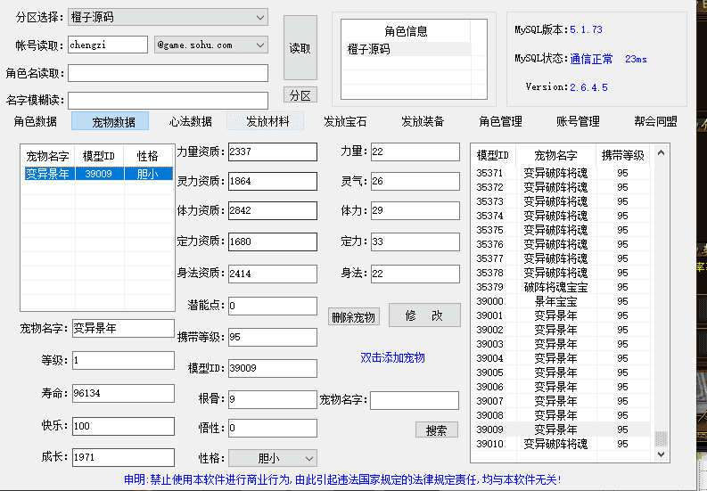
Task: Click the 角色名读取 input field
Action: pyautogui.click(x=168, y=73)
